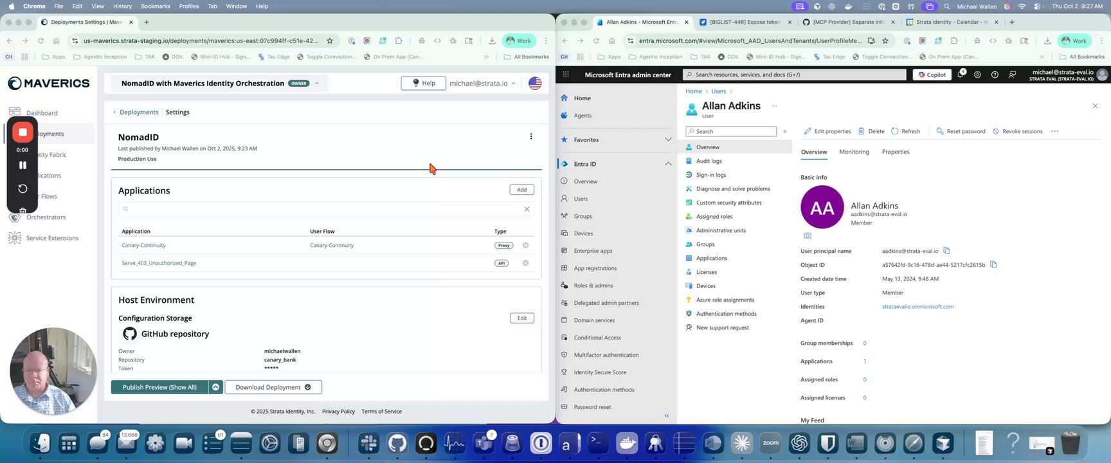The image size is (1111, 463).
Task: Open Authentication methods in user menu
Action: [726, 314]
